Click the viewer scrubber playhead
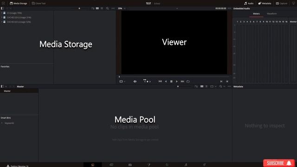This screenshot has height=167, width=297. pos(119,77)
